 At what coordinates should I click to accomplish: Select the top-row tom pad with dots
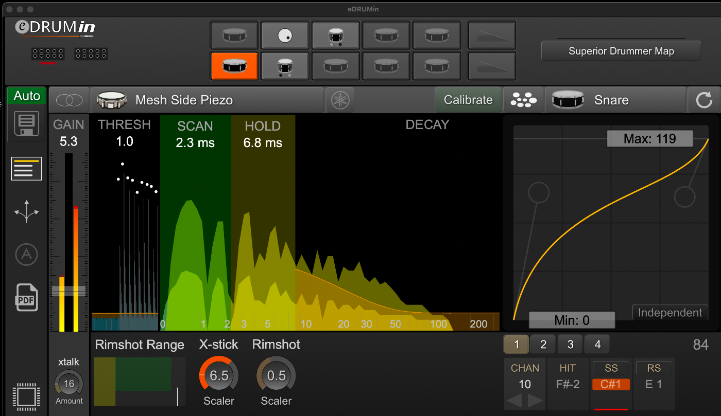(335, 35)
